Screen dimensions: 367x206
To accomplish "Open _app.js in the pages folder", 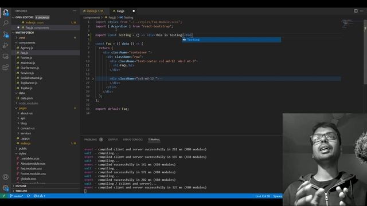I will tap(25, 138).
